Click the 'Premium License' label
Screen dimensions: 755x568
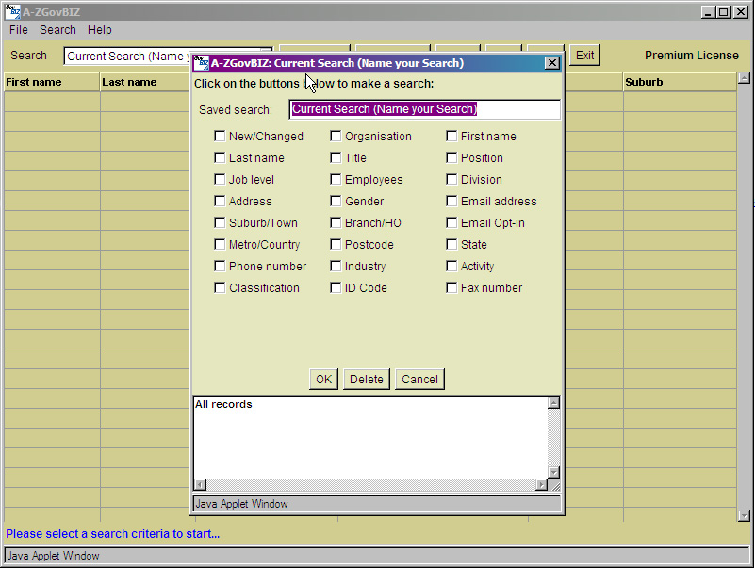[692, 56]
